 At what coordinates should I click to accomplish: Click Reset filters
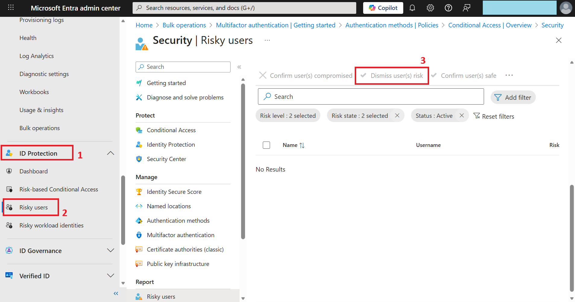pyautogui.click(x=494, y=116)
